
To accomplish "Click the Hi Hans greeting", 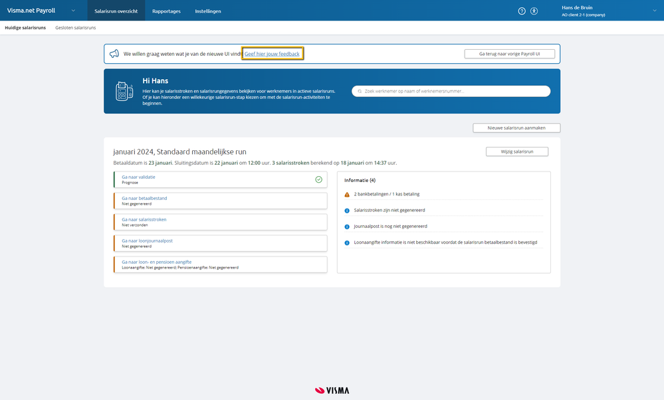I will (x=155, y=81).
